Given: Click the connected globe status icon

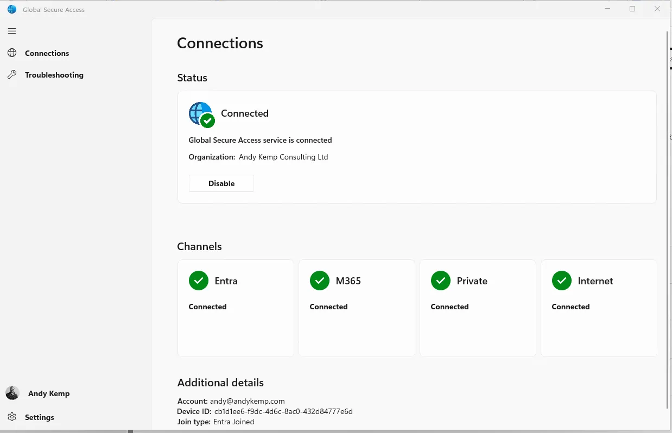Looking at the screenshot, I should click(x=201, y=114).
